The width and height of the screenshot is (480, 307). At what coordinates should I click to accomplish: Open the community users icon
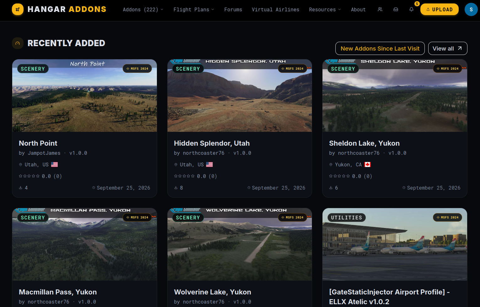(380, 9)
